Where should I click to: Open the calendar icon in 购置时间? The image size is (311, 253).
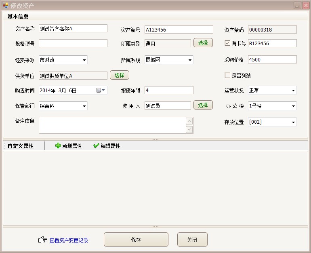point(99,90)
